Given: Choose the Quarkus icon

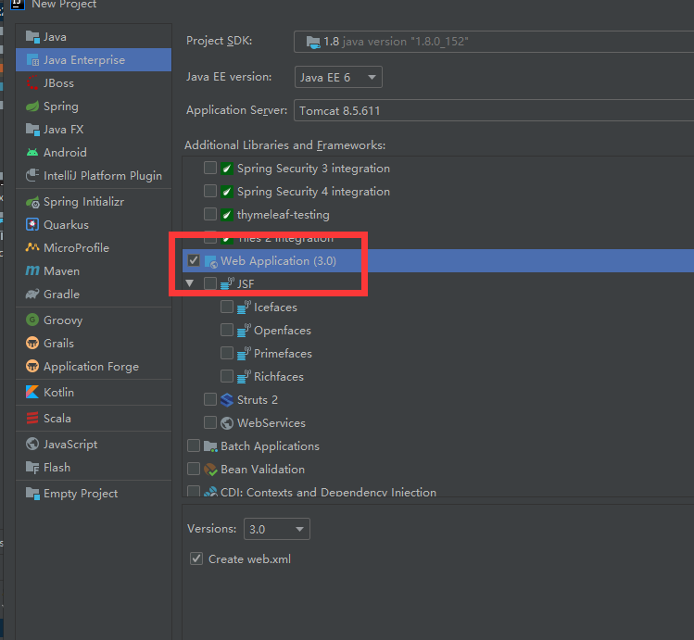Looking at the screenshot, I should pyautogui.click(x=32, y=225).
